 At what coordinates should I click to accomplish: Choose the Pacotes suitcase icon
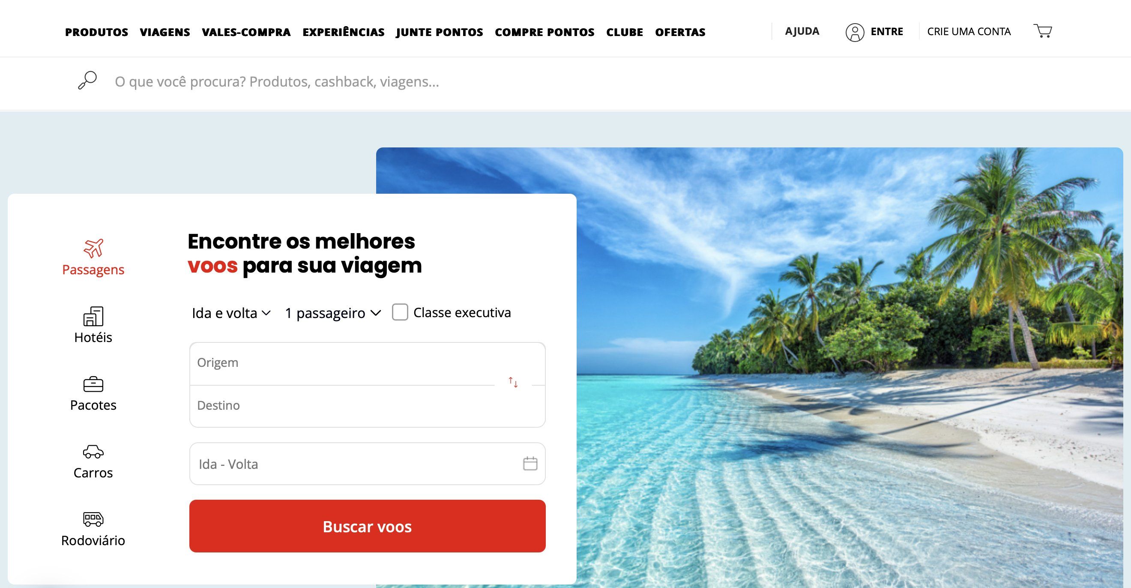pos(93,384)
